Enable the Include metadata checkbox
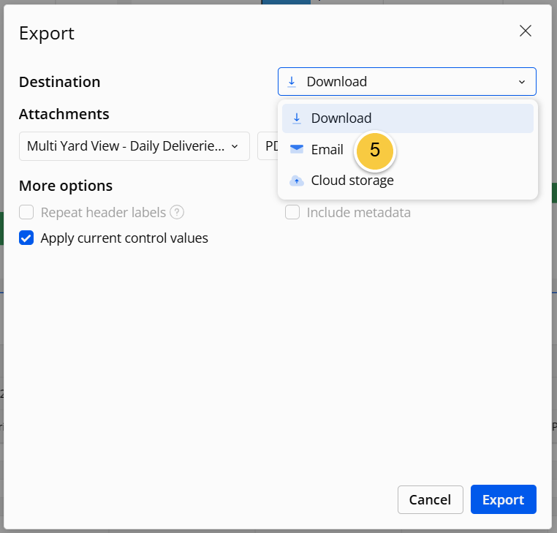 [x=292, y=213]
